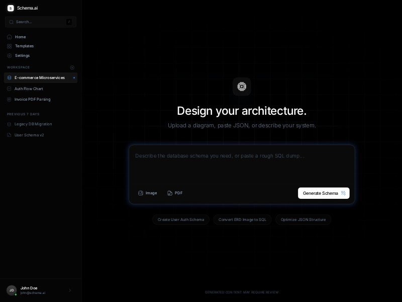Viewport: 402px width, 302px height.
Task: Click the database icon beside E-commerce Microservices
Action: pos(10,78)
